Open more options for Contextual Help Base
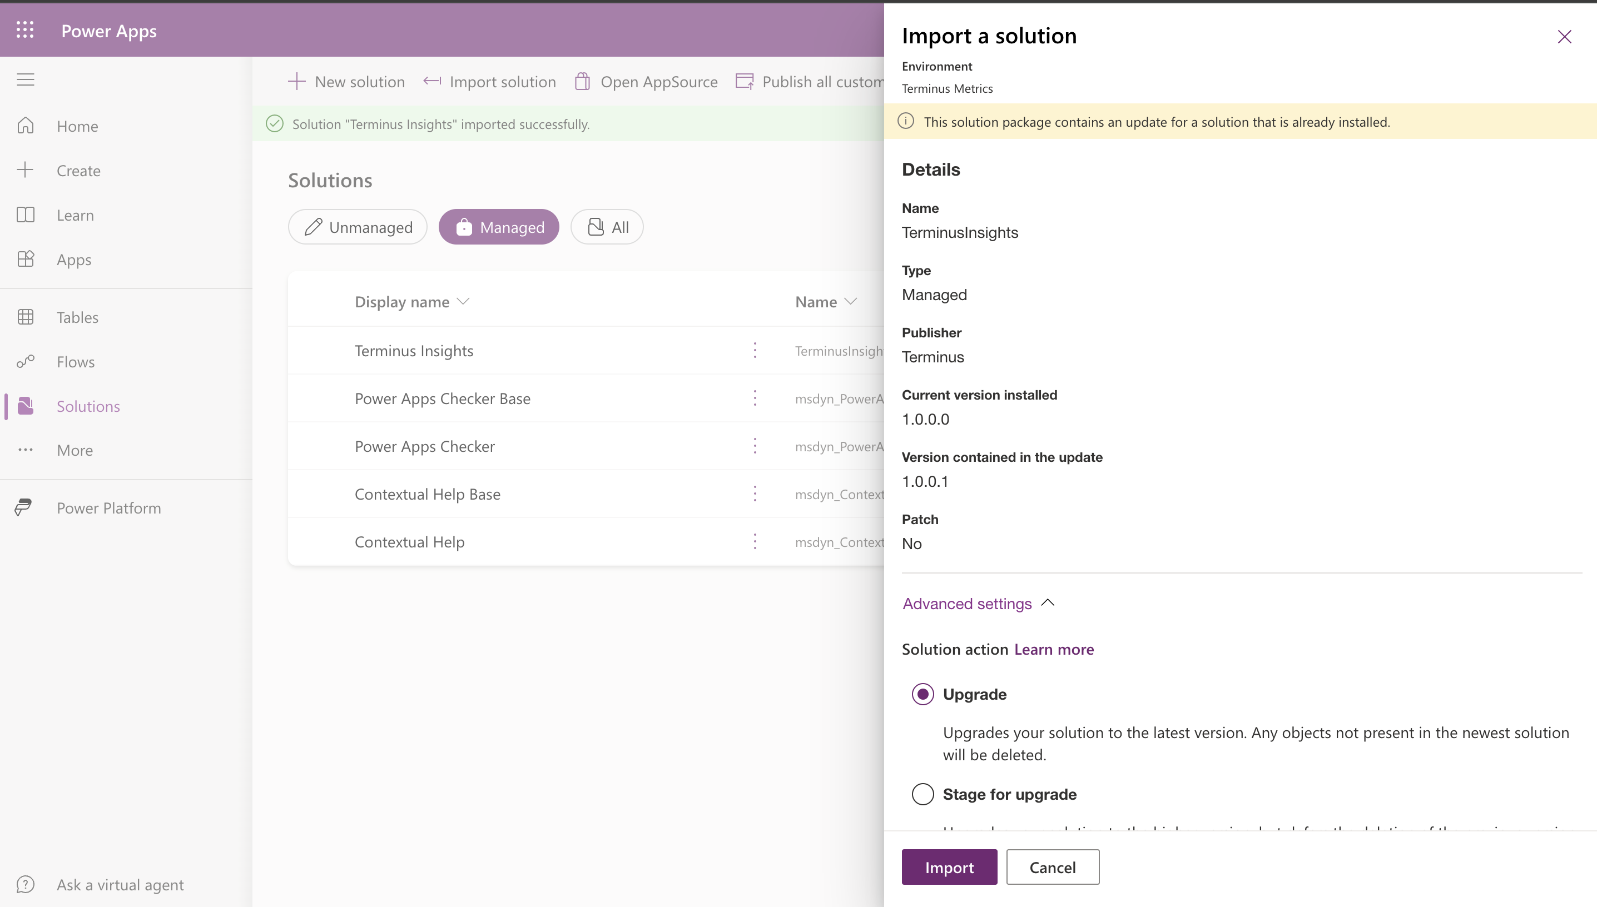 (x=755, y=494)
